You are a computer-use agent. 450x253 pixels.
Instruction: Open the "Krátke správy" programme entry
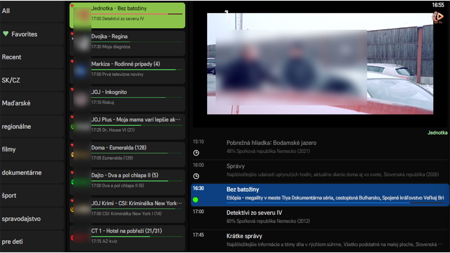click(320, 240)
